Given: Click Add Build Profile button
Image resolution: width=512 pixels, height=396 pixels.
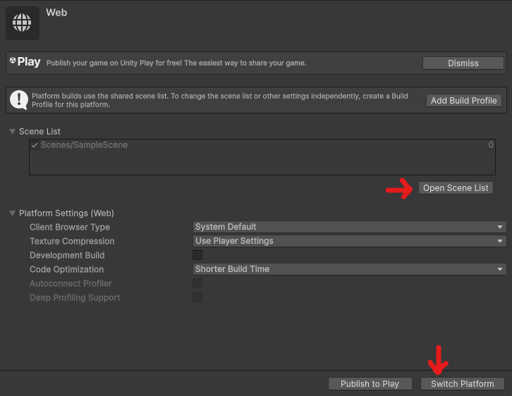Looking at the screenshot, I should 463,101.
